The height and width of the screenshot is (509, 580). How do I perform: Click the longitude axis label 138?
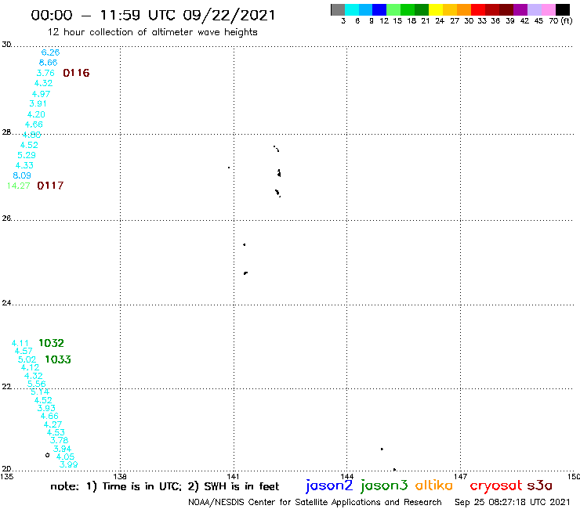click(120, 476)
